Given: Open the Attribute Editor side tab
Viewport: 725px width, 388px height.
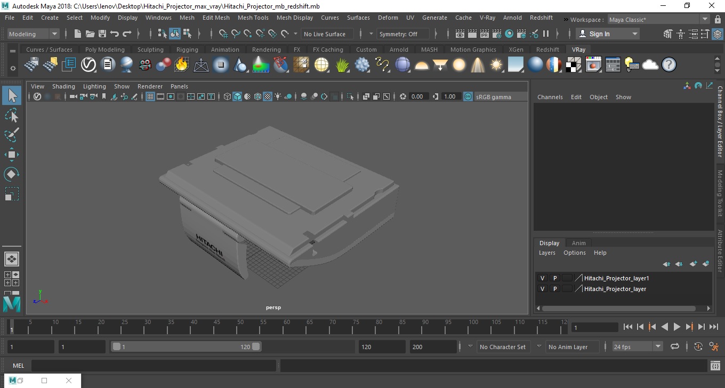Looking at the screenshot, I should click(720, 250).
